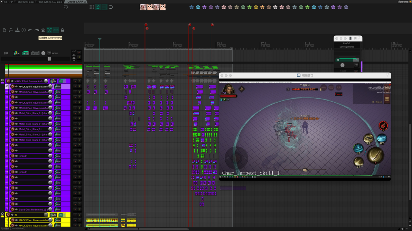
Task: Close the Untitled.RPP tab
Action: 85,2
